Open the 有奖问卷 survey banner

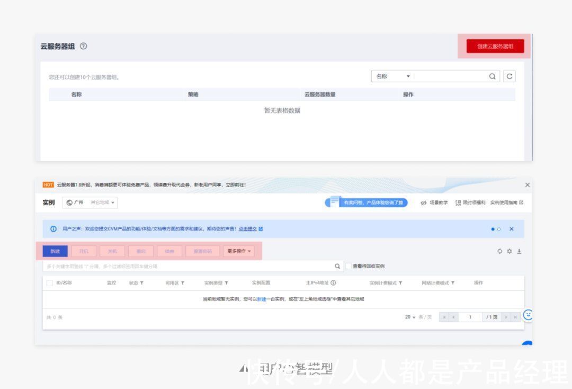[x=367, y=202]
